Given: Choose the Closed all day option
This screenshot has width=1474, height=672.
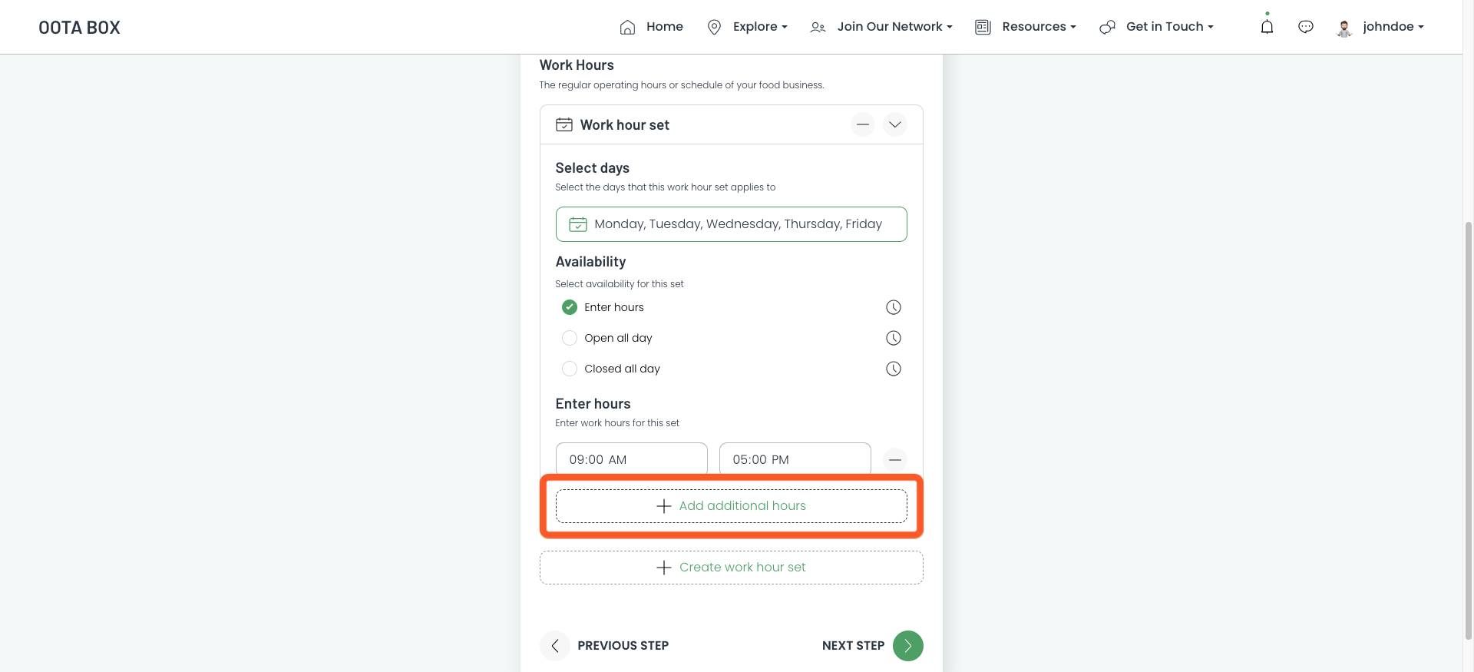Looking at the screenshot, I should (570, 369).
